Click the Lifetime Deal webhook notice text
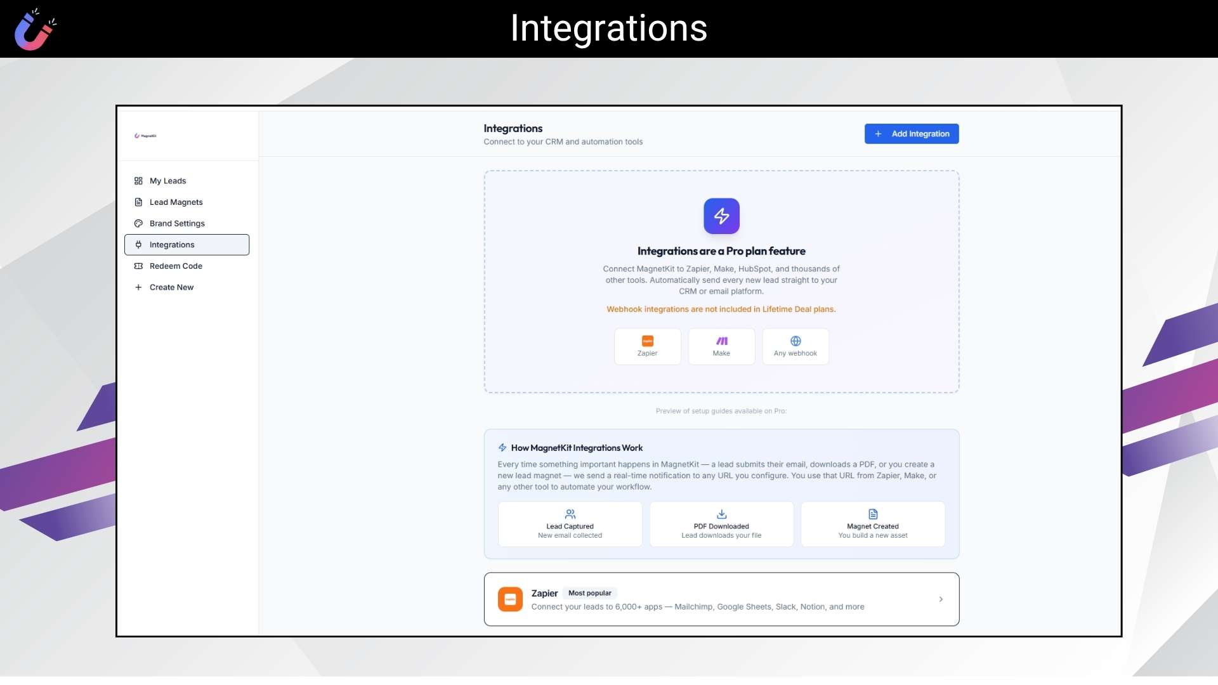Screen dimensions: 1218x685 (x=721, y=310)
